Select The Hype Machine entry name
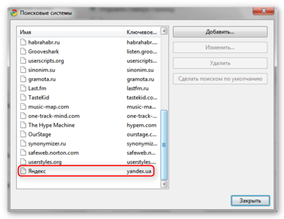Image resolution: width=284 pixels, height=219 pixels. 52,125
